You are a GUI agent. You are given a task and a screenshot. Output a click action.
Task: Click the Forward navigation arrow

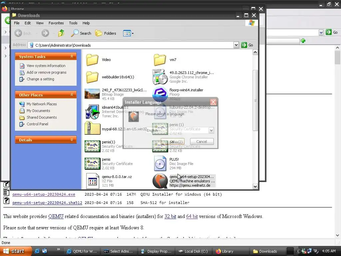[x=45, y=33]
